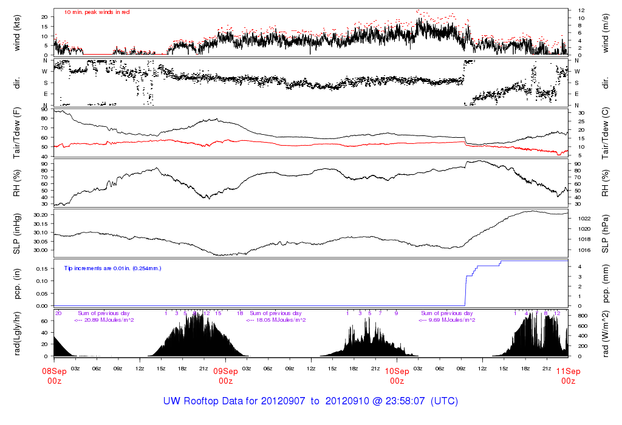Click the "600" W/m^2 tick value
This screenshot has width=622, height=425.
[x=583, y=326]
